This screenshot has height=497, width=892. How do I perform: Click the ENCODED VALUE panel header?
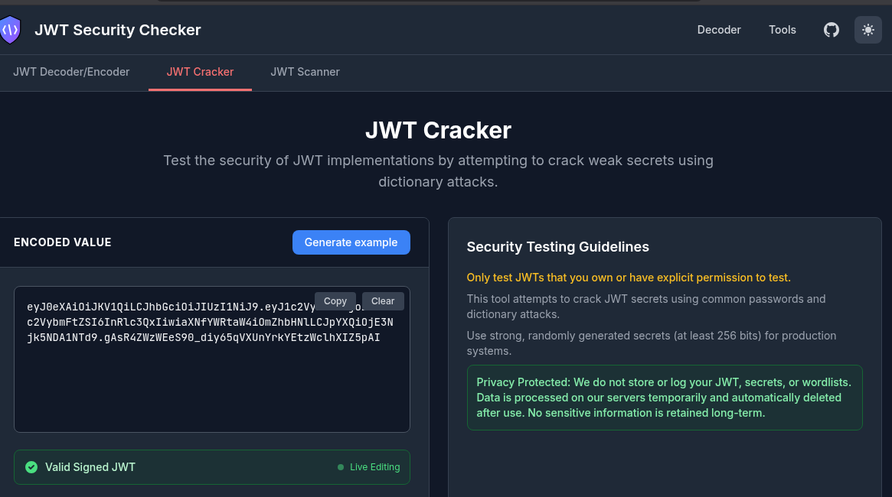point(62,242)
